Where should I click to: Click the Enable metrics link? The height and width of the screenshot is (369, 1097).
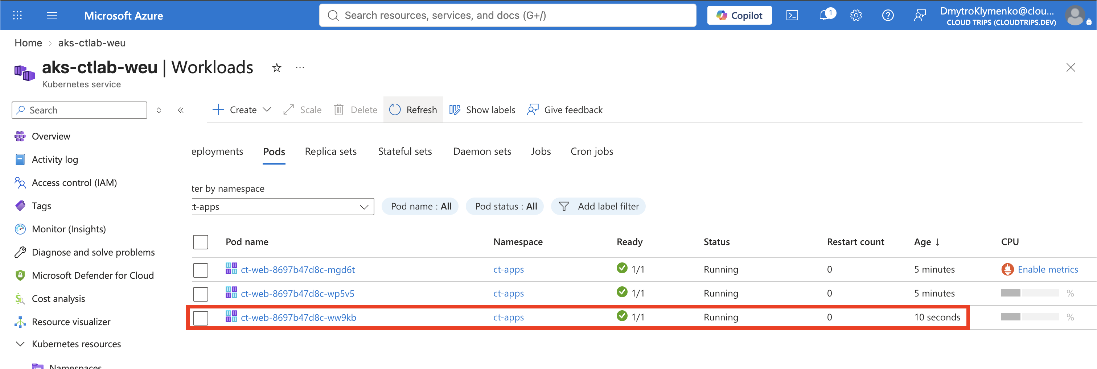(1048, 269)
